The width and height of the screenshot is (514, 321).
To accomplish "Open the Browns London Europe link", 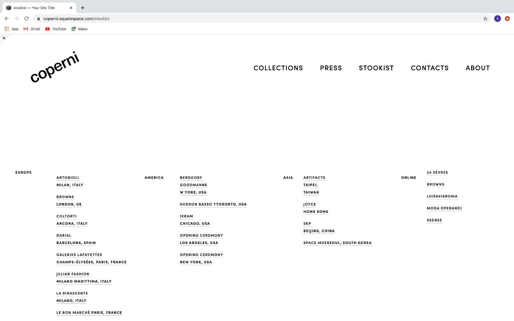I will [65, 197].
